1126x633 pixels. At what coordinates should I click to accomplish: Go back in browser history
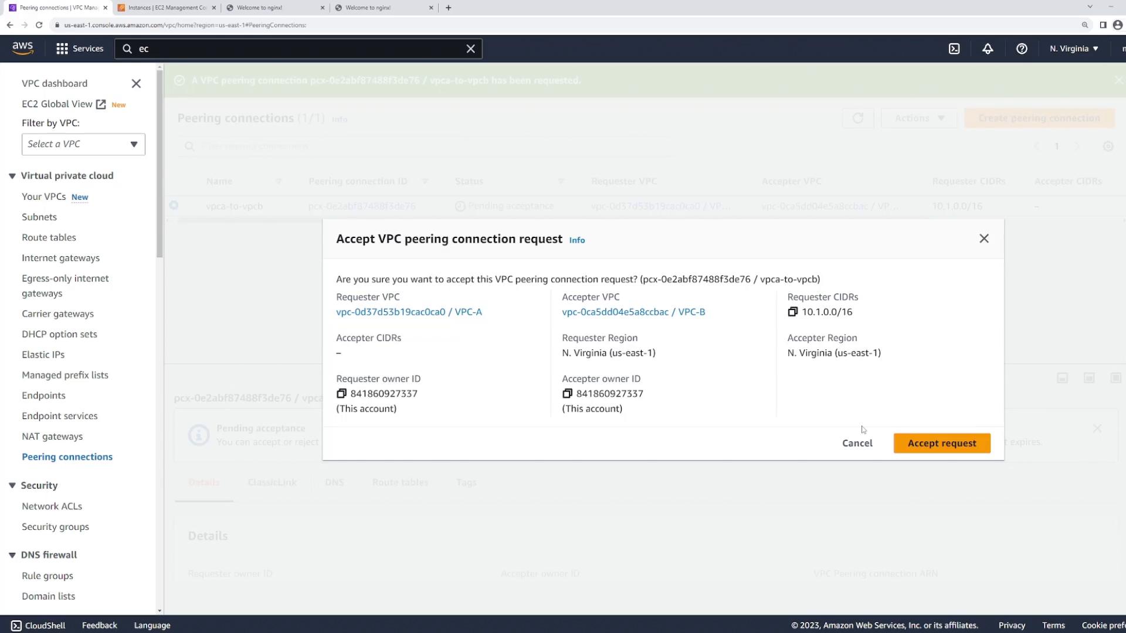click(x=10, y=25)
